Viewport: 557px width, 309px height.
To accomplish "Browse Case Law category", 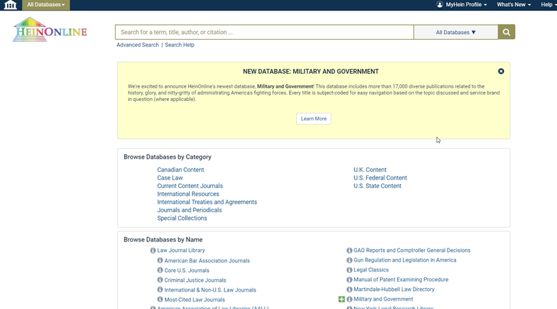I will pos(170,178).
